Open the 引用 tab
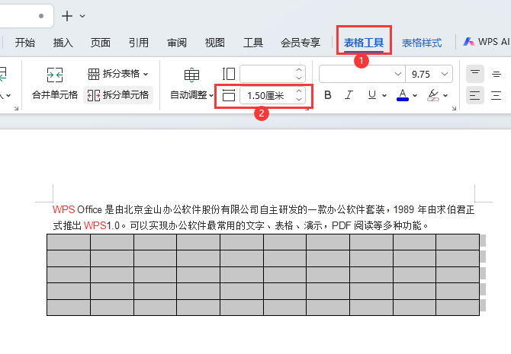Screen dimensions: 511x354 (x=139, y=43)
